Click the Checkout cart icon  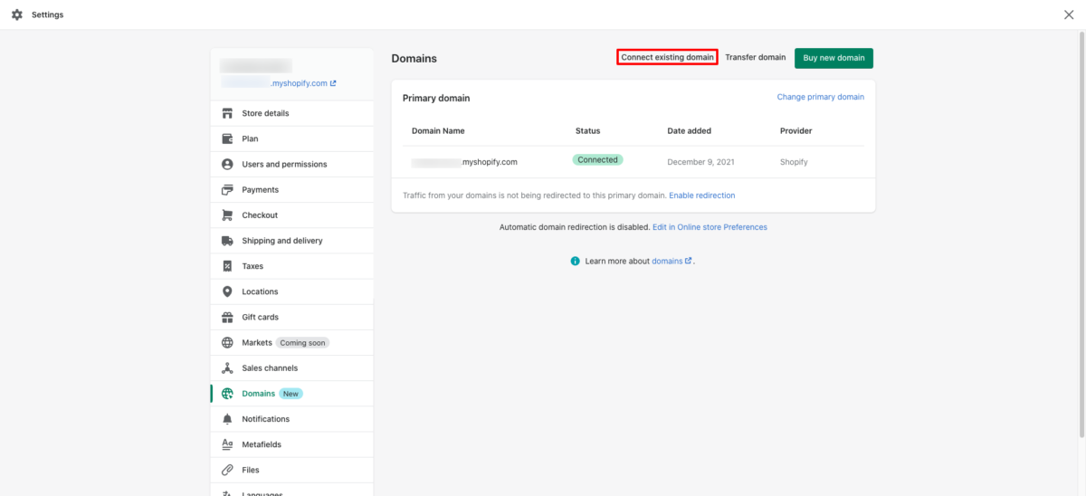pos(227,215)
